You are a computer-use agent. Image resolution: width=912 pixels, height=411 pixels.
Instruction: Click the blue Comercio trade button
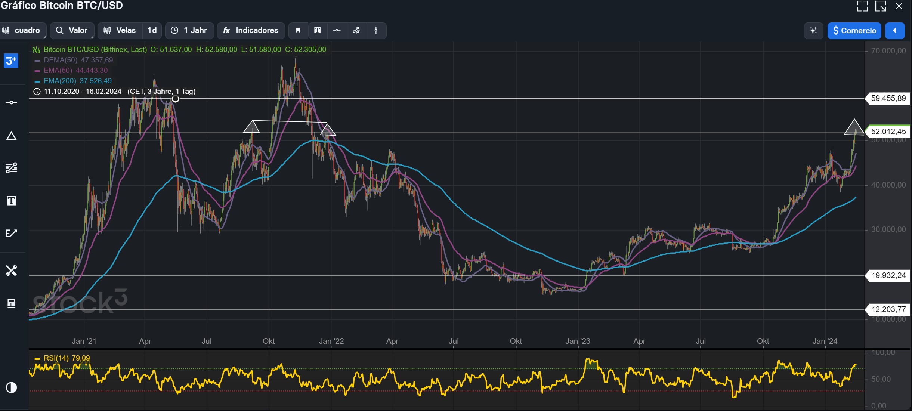pos(854,30)
